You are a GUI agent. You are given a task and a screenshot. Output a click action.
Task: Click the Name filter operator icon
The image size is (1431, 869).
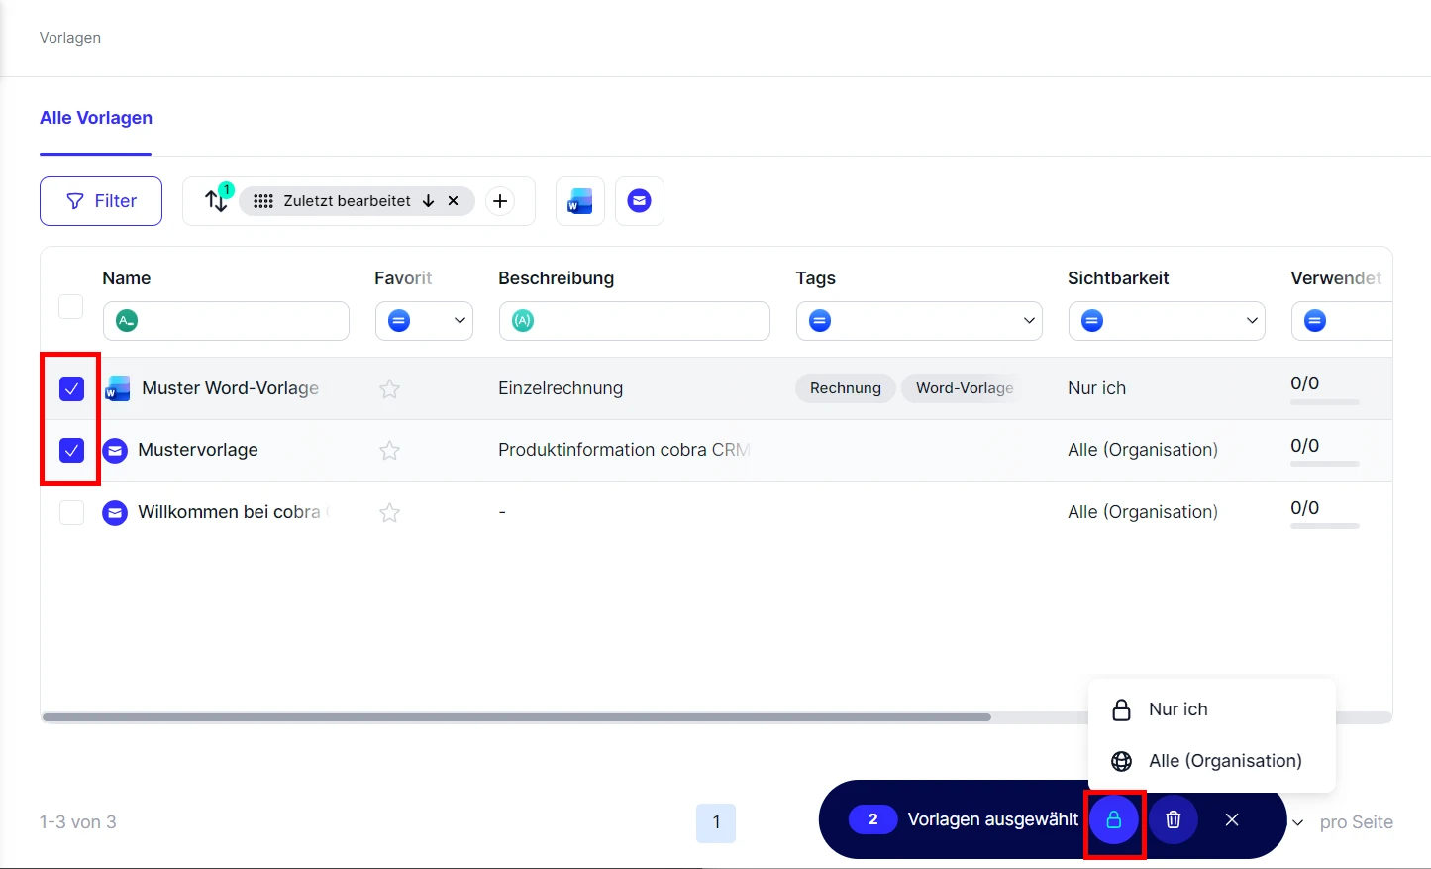coord(127,321)
